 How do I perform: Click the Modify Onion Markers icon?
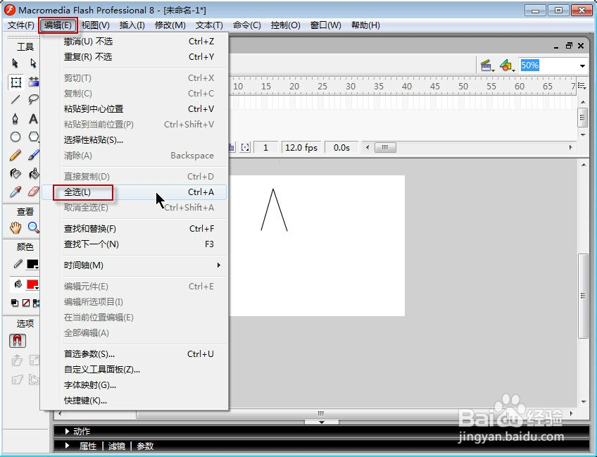point(245,147)
